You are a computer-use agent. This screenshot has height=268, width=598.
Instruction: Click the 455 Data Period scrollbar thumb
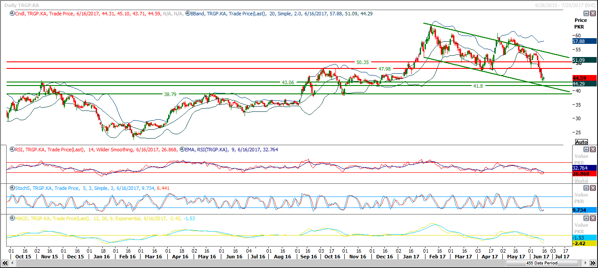pos(542,263)
